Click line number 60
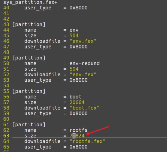Viewport: 167px width, 152px height. point(6,119)
